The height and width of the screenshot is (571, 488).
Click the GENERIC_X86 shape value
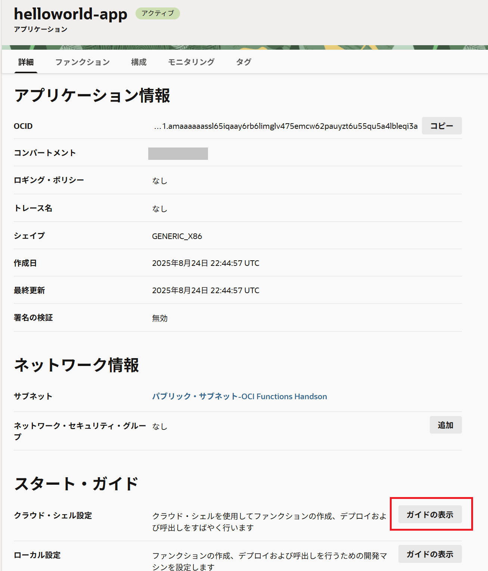click(177, 236)
